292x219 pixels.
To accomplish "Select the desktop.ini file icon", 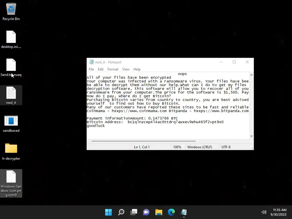I will [11, 39].
